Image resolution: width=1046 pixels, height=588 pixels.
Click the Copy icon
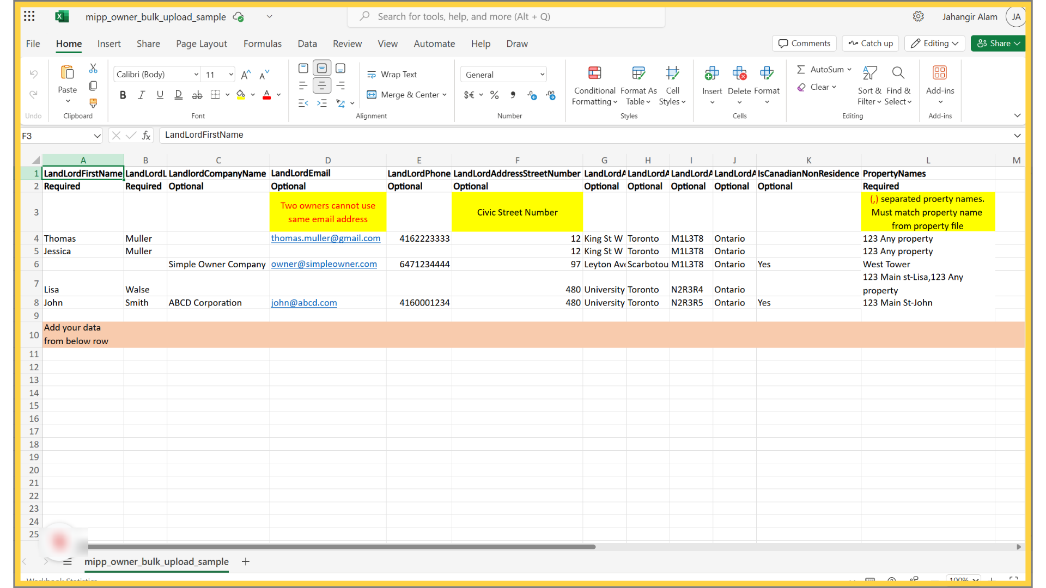93,85
